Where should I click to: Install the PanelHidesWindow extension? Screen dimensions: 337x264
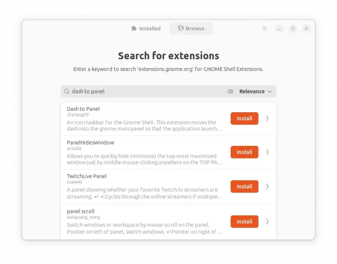pos(244,152)
